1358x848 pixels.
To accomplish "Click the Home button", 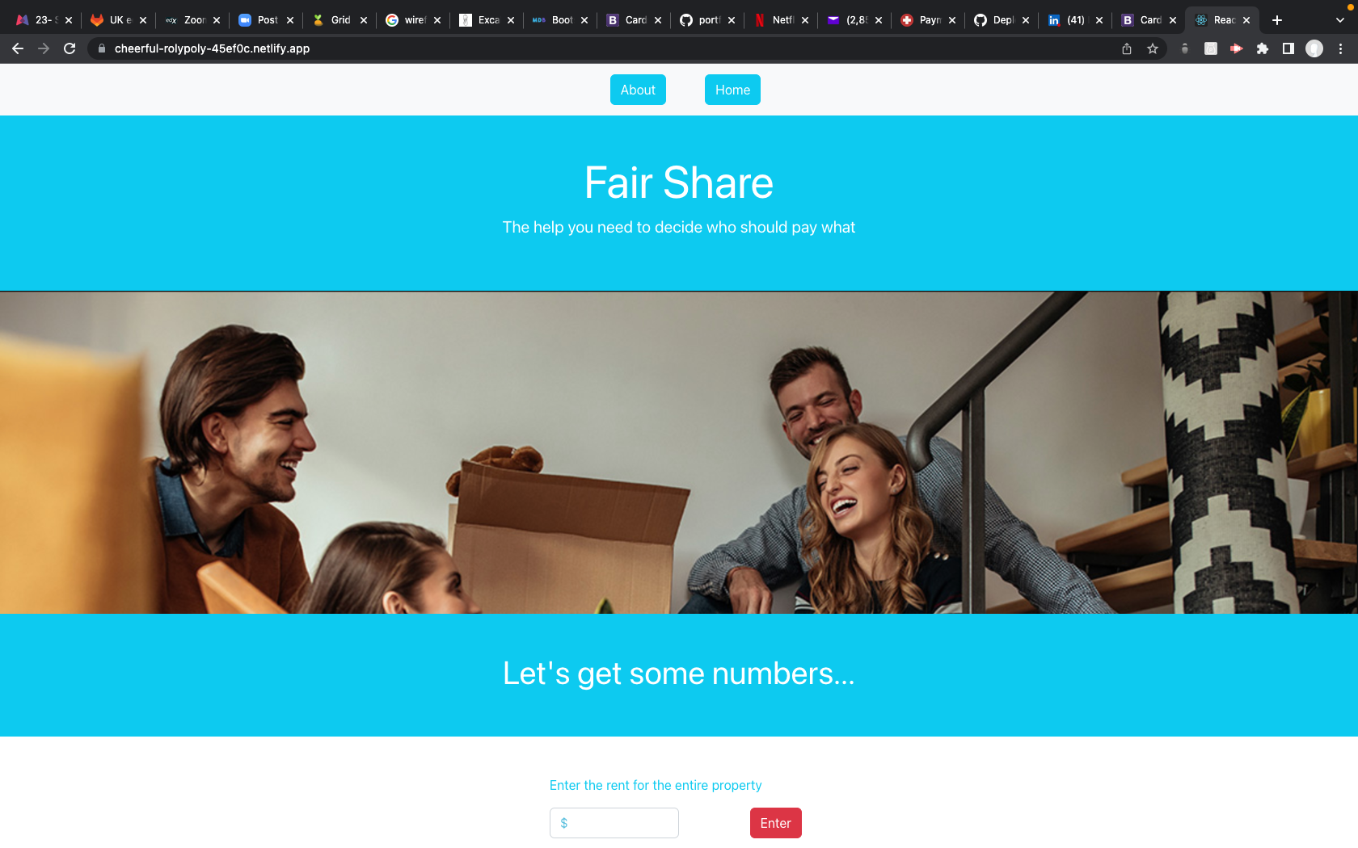I will click(x=732, y=90).
